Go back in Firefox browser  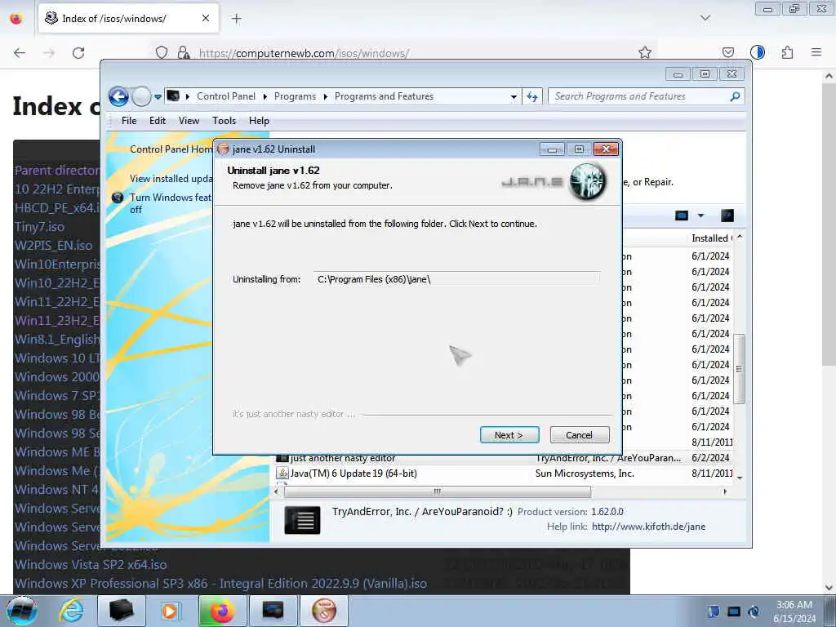(x=20, y=53)
